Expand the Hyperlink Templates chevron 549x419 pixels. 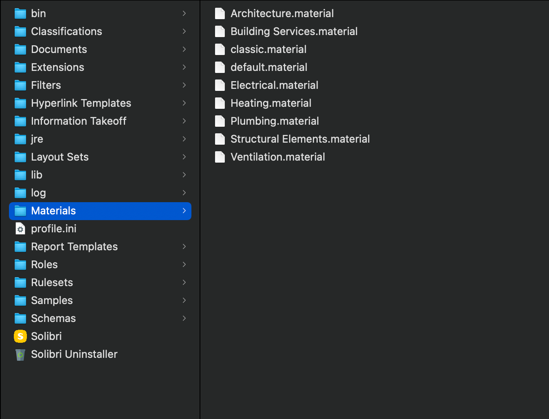[184, 103]
